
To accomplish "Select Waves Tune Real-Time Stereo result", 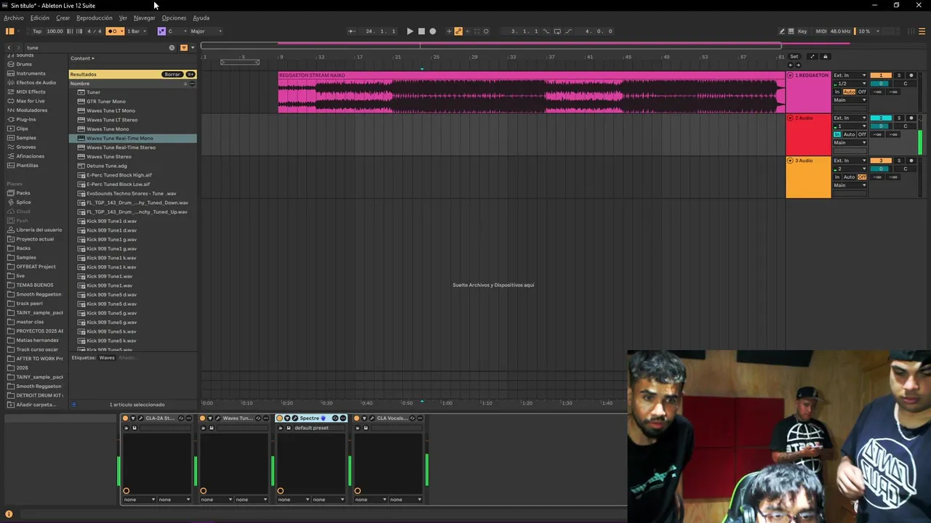I will [121, 147].
